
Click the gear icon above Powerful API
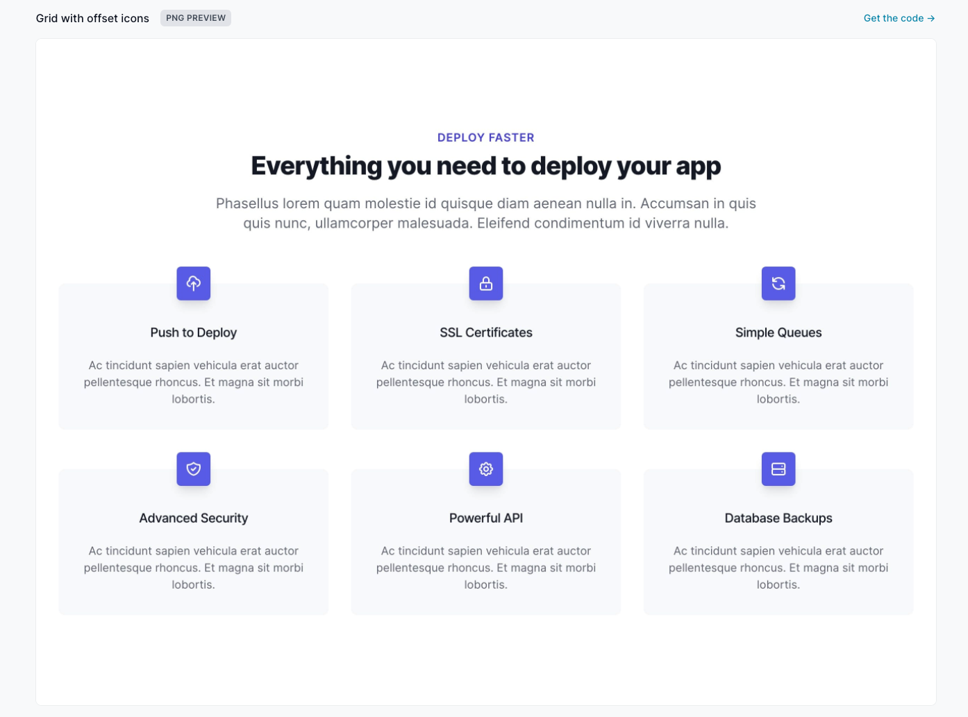coord(485,469)
